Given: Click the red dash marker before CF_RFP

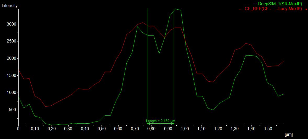Looking at the screenshot, I should coord(240,9).
